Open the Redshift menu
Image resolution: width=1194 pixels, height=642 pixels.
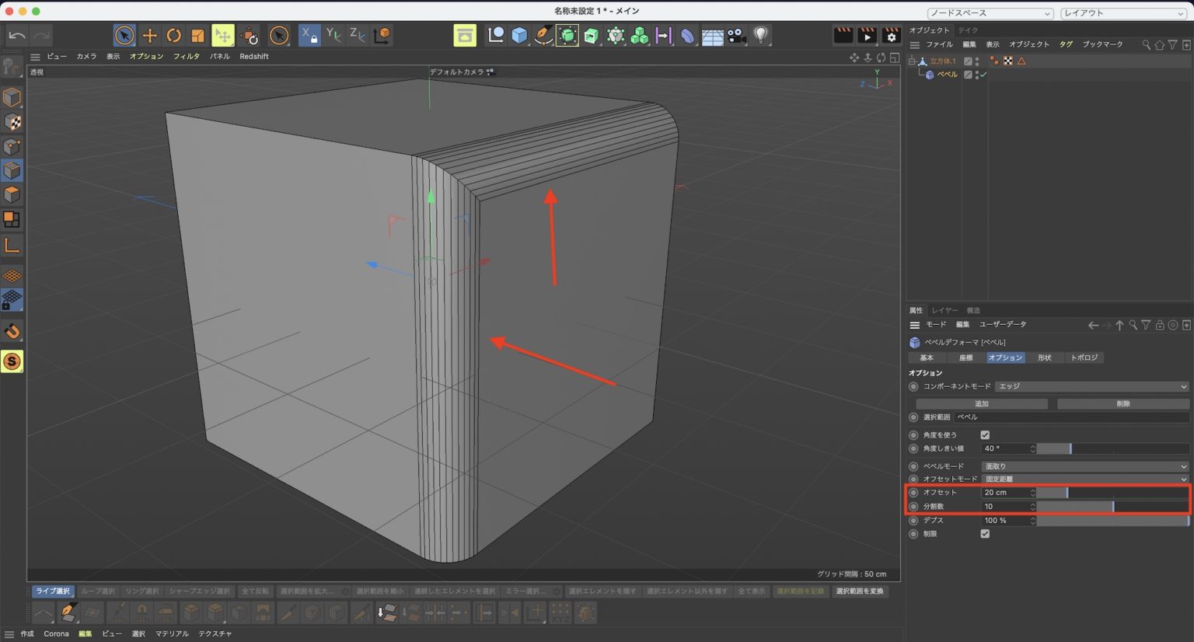(254, 56)
